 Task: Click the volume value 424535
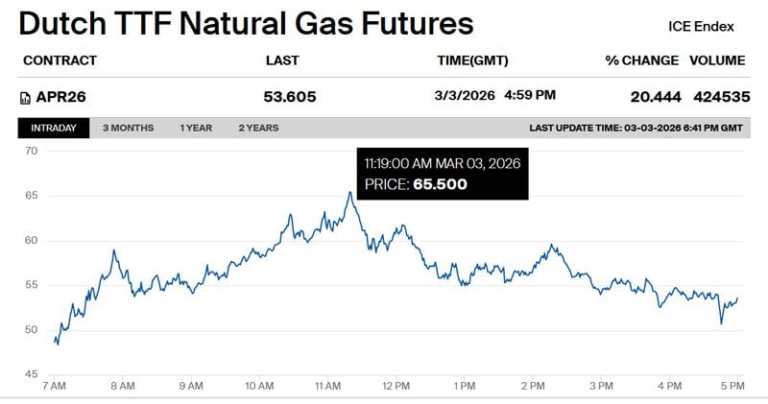[715, 97]
